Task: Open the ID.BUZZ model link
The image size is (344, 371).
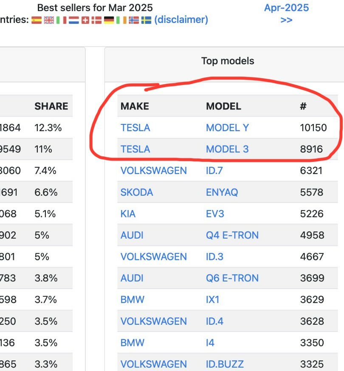Action: coord(225,364)
